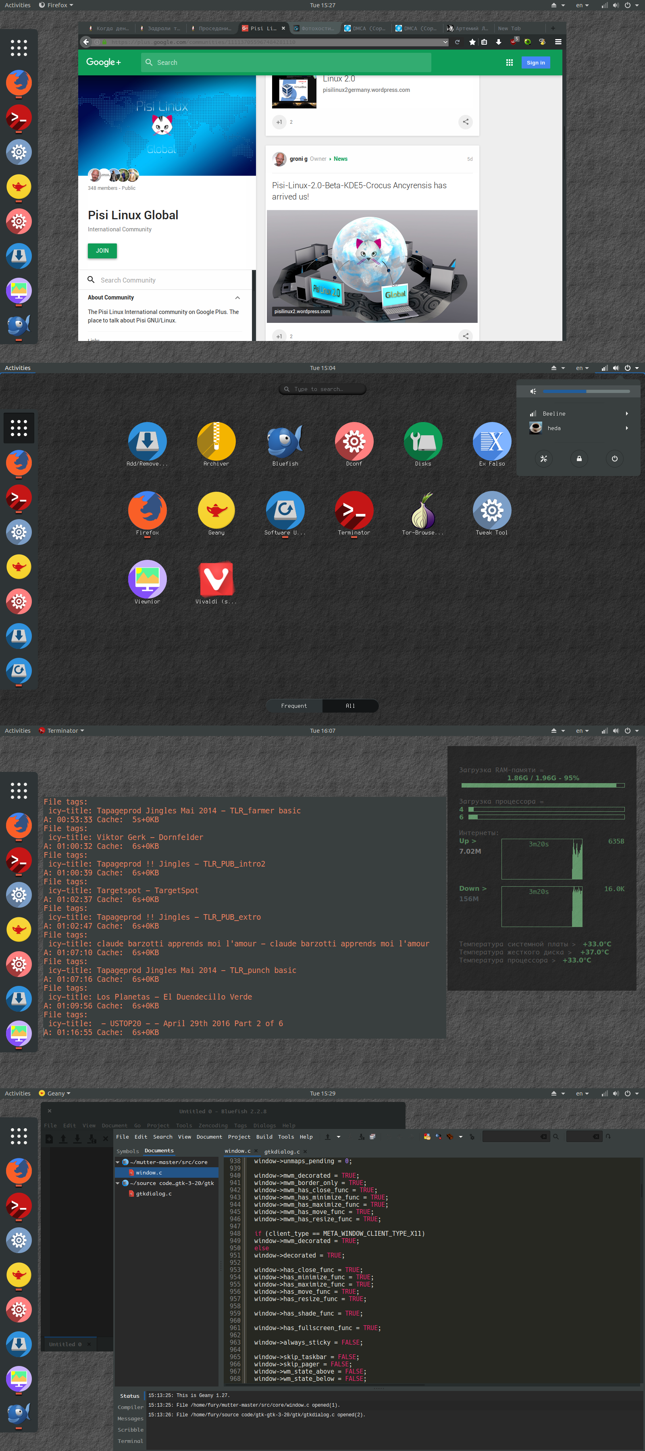645x1451 pixels.
Task: Click the Google+ logo
Action: (104, 62)
